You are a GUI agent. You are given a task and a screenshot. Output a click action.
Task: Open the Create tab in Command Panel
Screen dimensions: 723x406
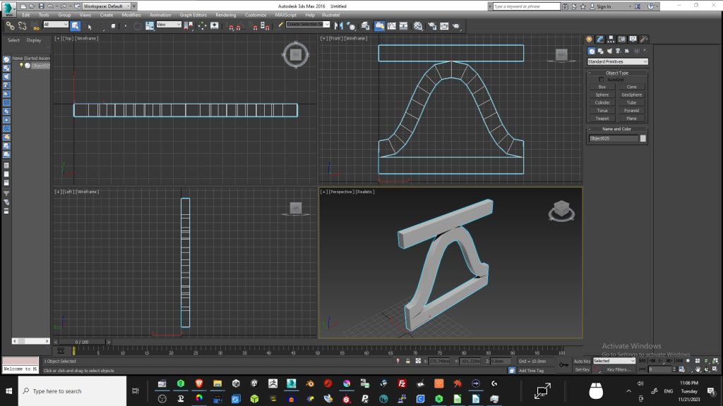[x=590, y=39]
